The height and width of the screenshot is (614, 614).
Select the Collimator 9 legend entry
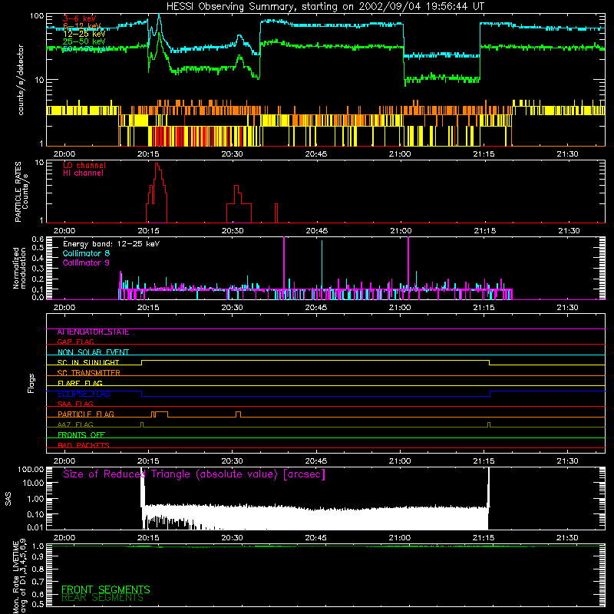[86, 262]
